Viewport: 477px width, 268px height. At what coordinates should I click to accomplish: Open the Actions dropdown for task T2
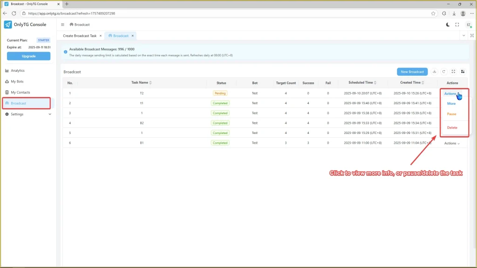pos(452,94)
